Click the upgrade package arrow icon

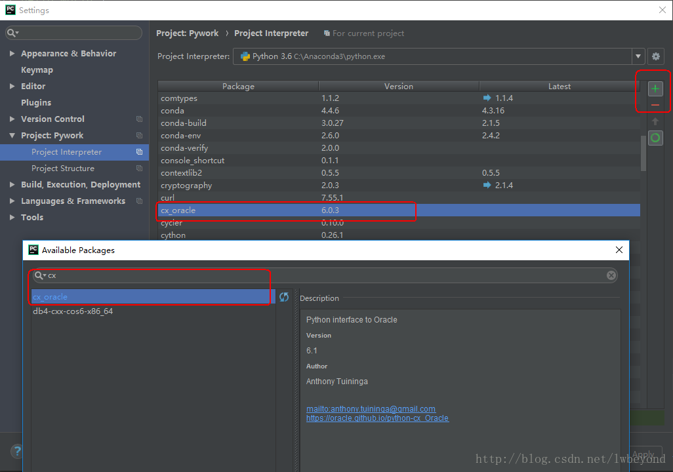(x=655, y=121)
